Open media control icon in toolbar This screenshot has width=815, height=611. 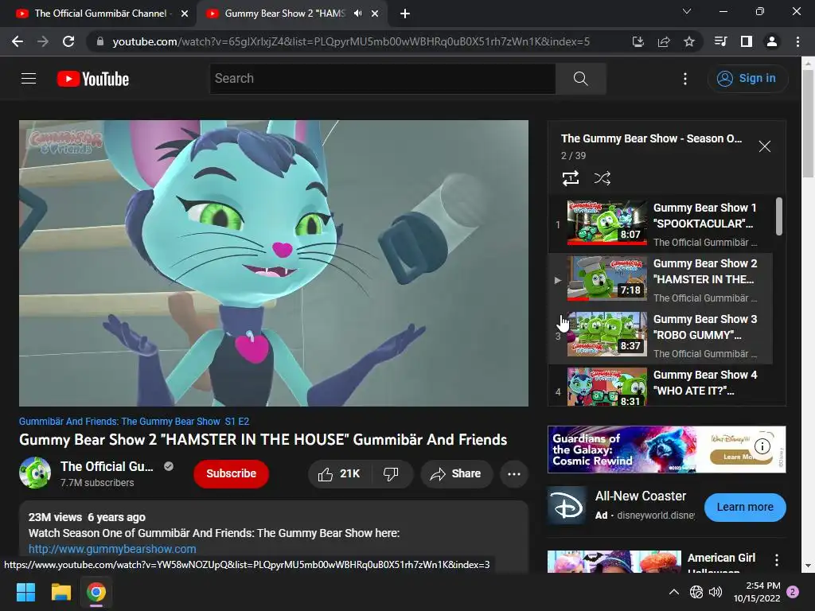click(720, 41)
